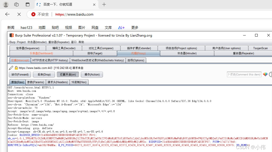Open the Project menu
This screenshot has width=272, height=152.
click(x=21, y=42)
